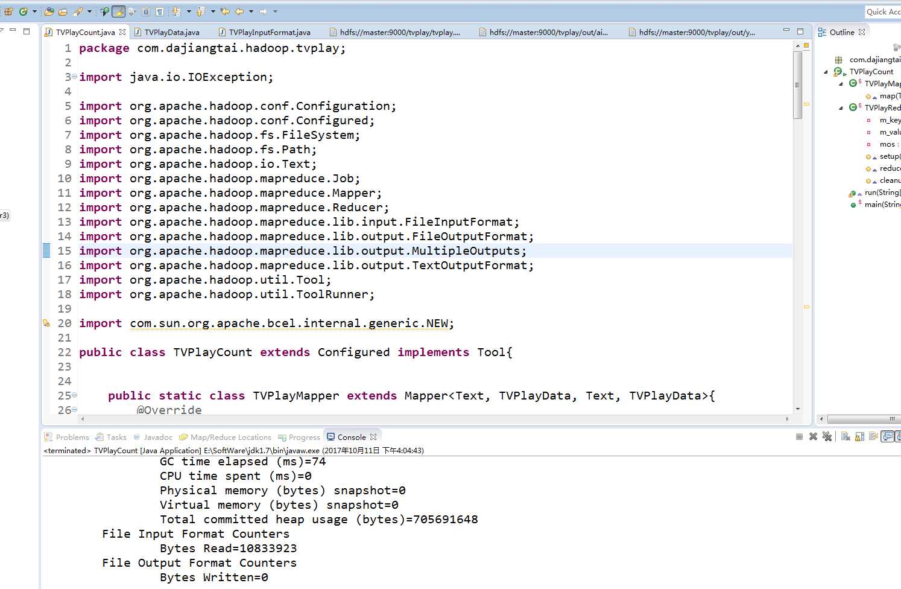Viewport: 901px width, 589px height.
Task: Click the Console Terminate stop icon
Action: coord(799,436)
